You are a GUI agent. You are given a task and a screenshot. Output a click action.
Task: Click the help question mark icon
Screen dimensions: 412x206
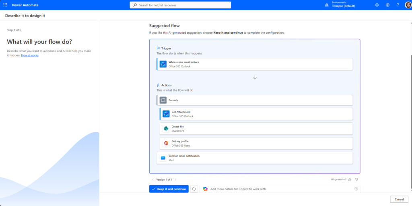[398, 5]
